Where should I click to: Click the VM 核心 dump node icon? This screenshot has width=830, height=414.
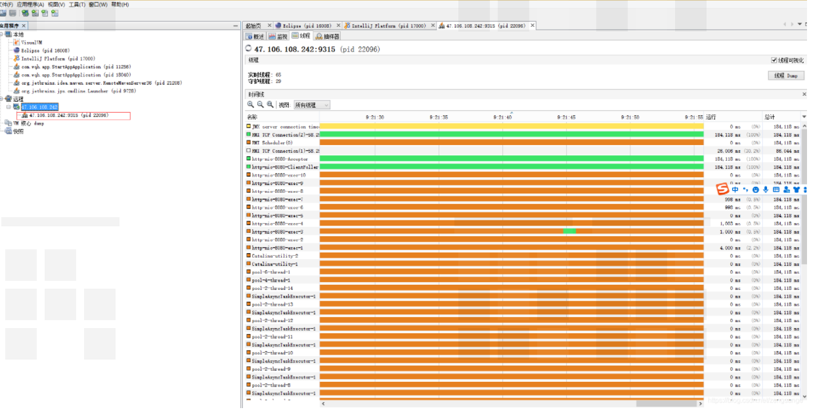(9, 123)
